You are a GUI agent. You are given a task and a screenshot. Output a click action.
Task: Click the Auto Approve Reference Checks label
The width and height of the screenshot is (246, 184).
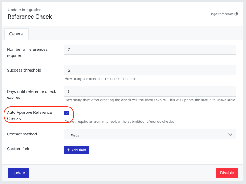30,116
